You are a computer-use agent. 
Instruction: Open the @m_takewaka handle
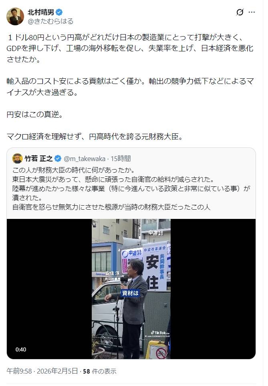click(85, 159)
